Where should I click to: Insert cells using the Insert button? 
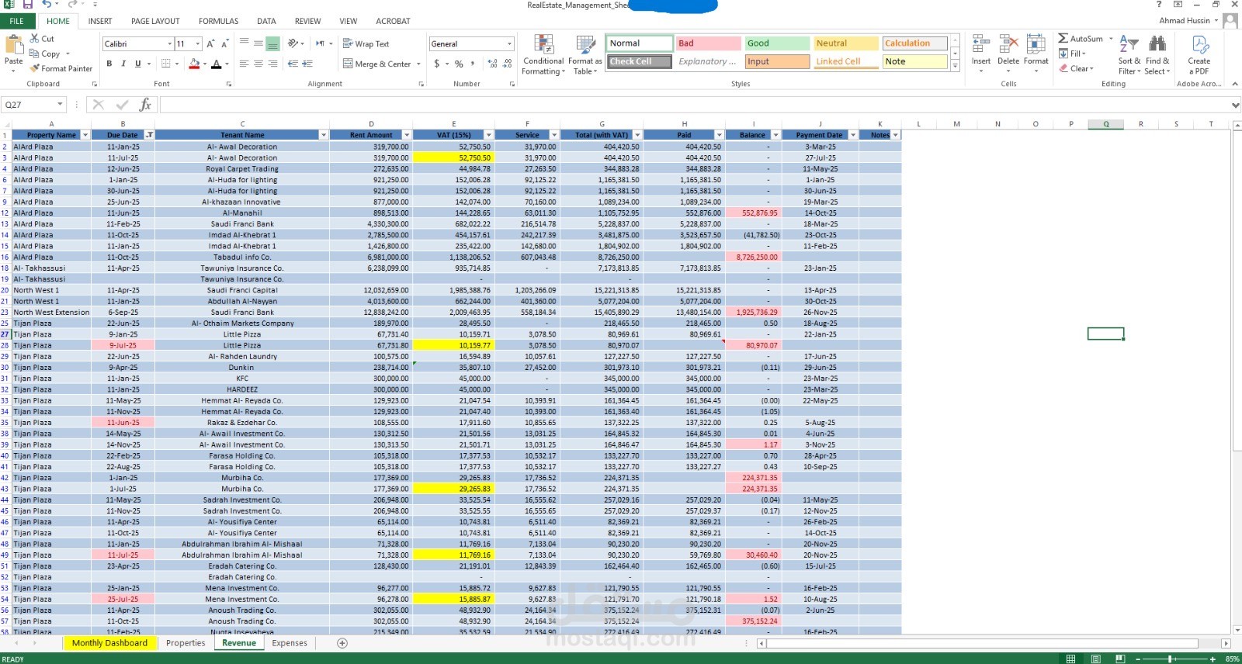pyautogui.click(x=981, y=54)
